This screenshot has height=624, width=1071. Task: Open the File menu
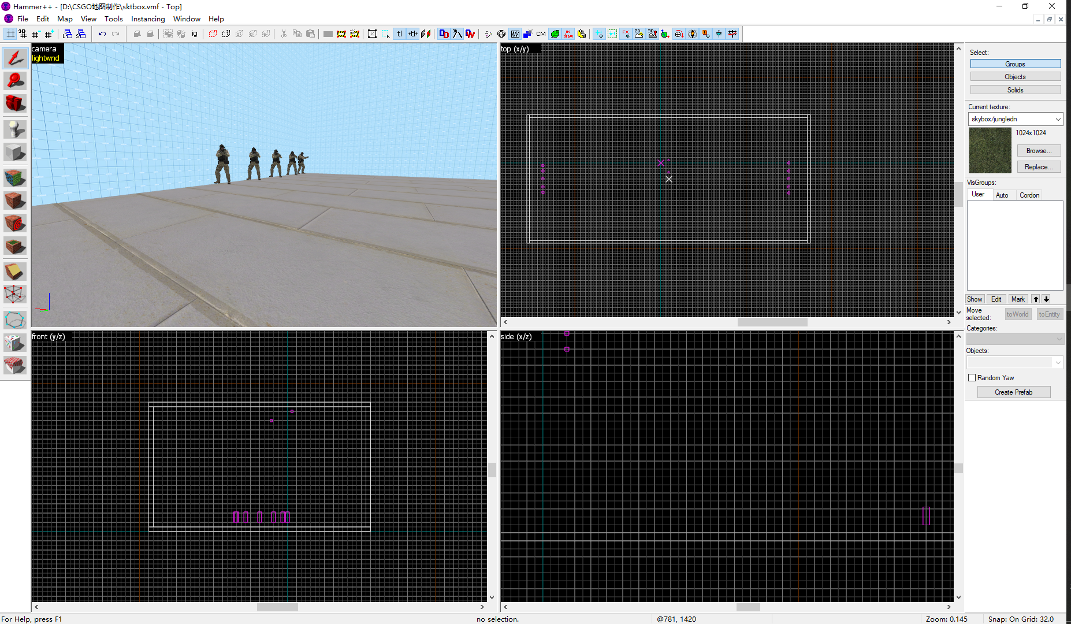(x=23, y=19)
